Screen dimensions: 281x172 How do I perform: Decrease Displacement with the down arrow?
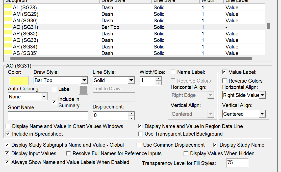click(x=131, y=118)
